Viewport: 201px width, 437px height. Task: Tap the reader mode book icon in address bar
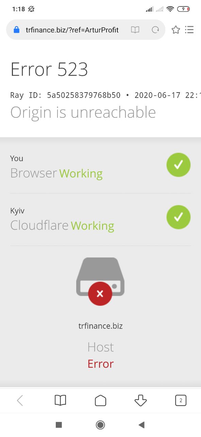[135, 30]
